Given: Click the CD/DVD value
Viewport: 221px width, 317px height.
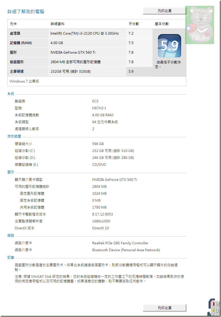Looking at the screenshot, I should click(99, 165).
